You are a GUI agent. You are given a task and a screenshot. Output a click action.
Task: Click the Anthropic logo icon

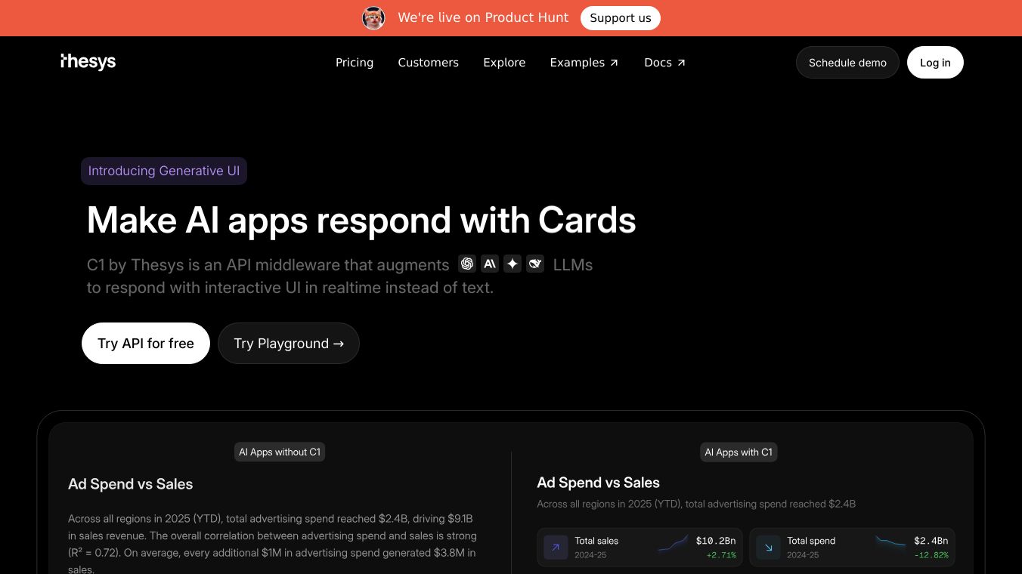click(x=490, y=264)
